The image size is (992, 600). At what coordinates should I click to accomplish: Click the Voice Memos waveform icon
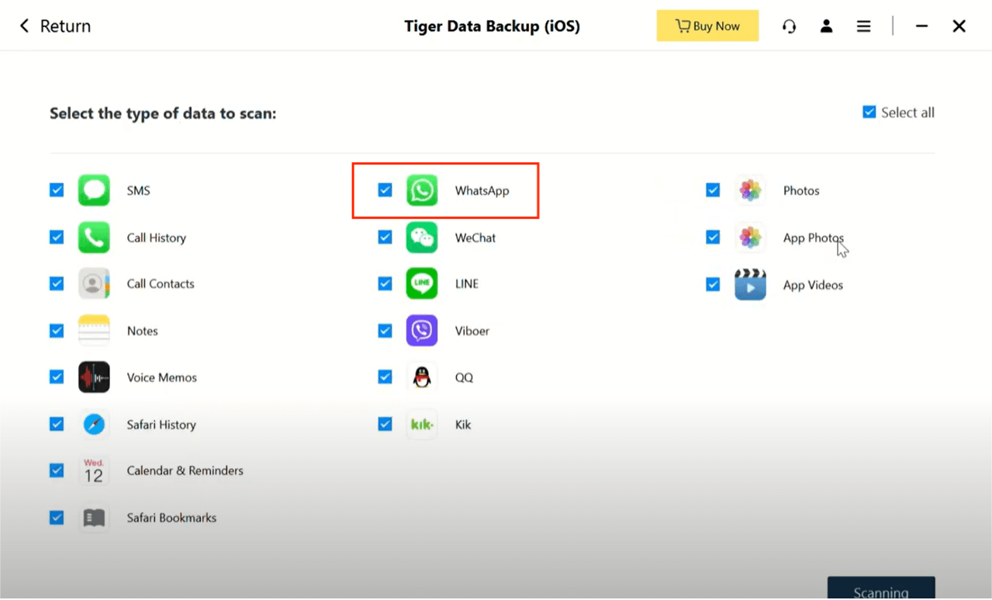[x=94, y=377]
